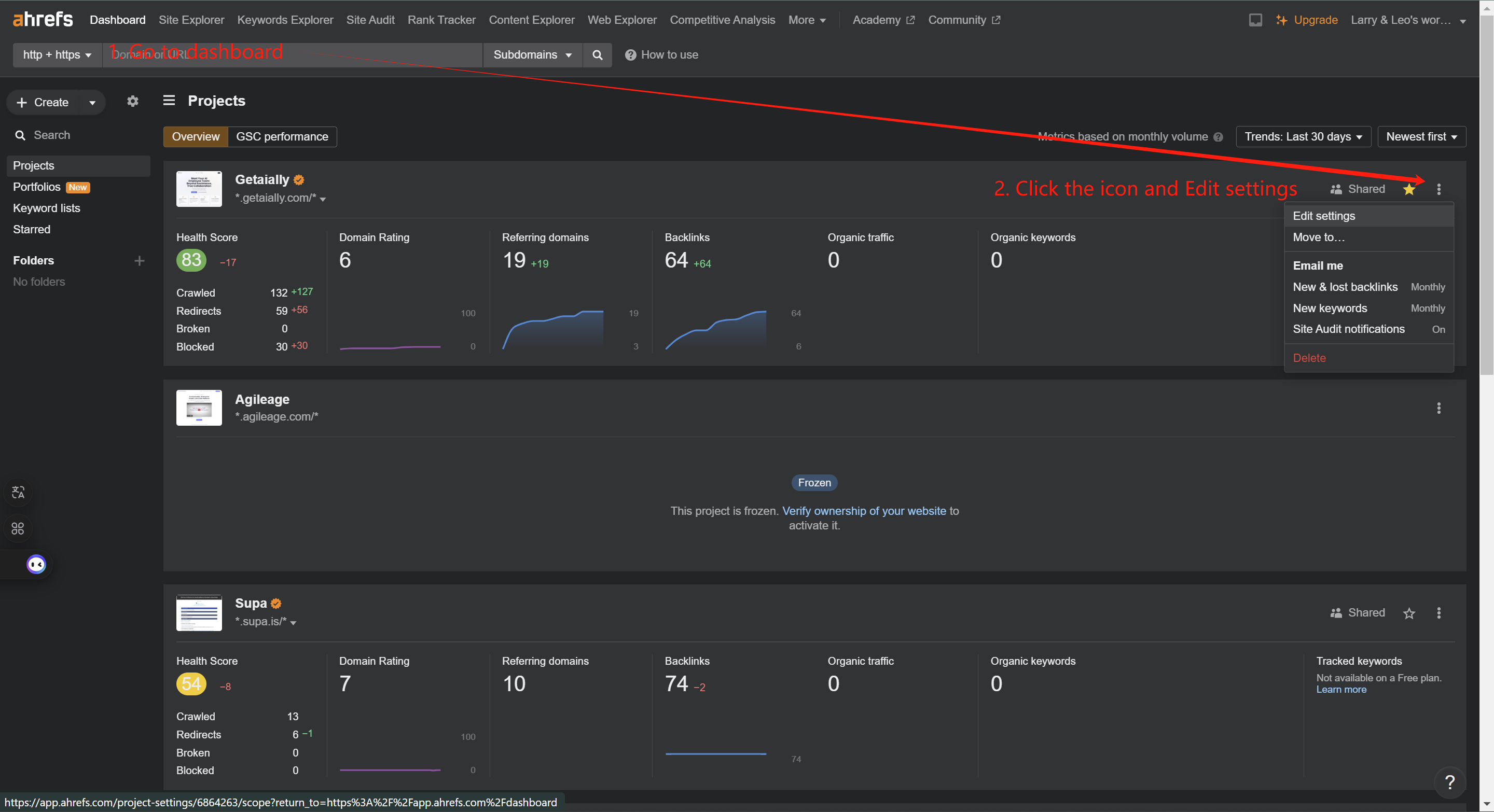Select the GSC performance tab
This screenshot has width=1494, height=812.
click(x=282, y=137)
